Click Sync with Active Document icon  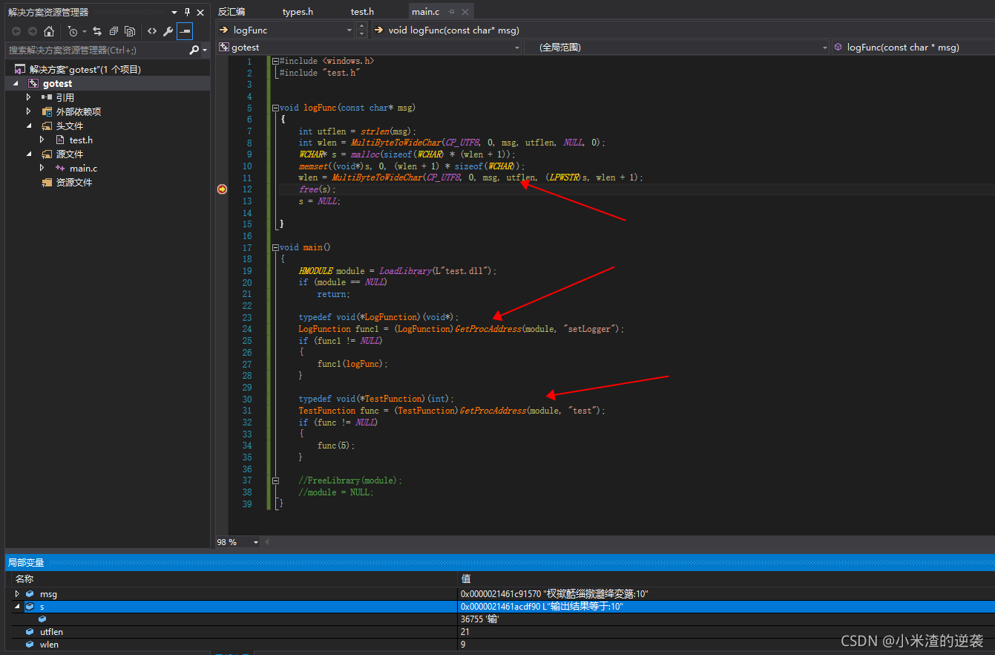tap(97, 31)
